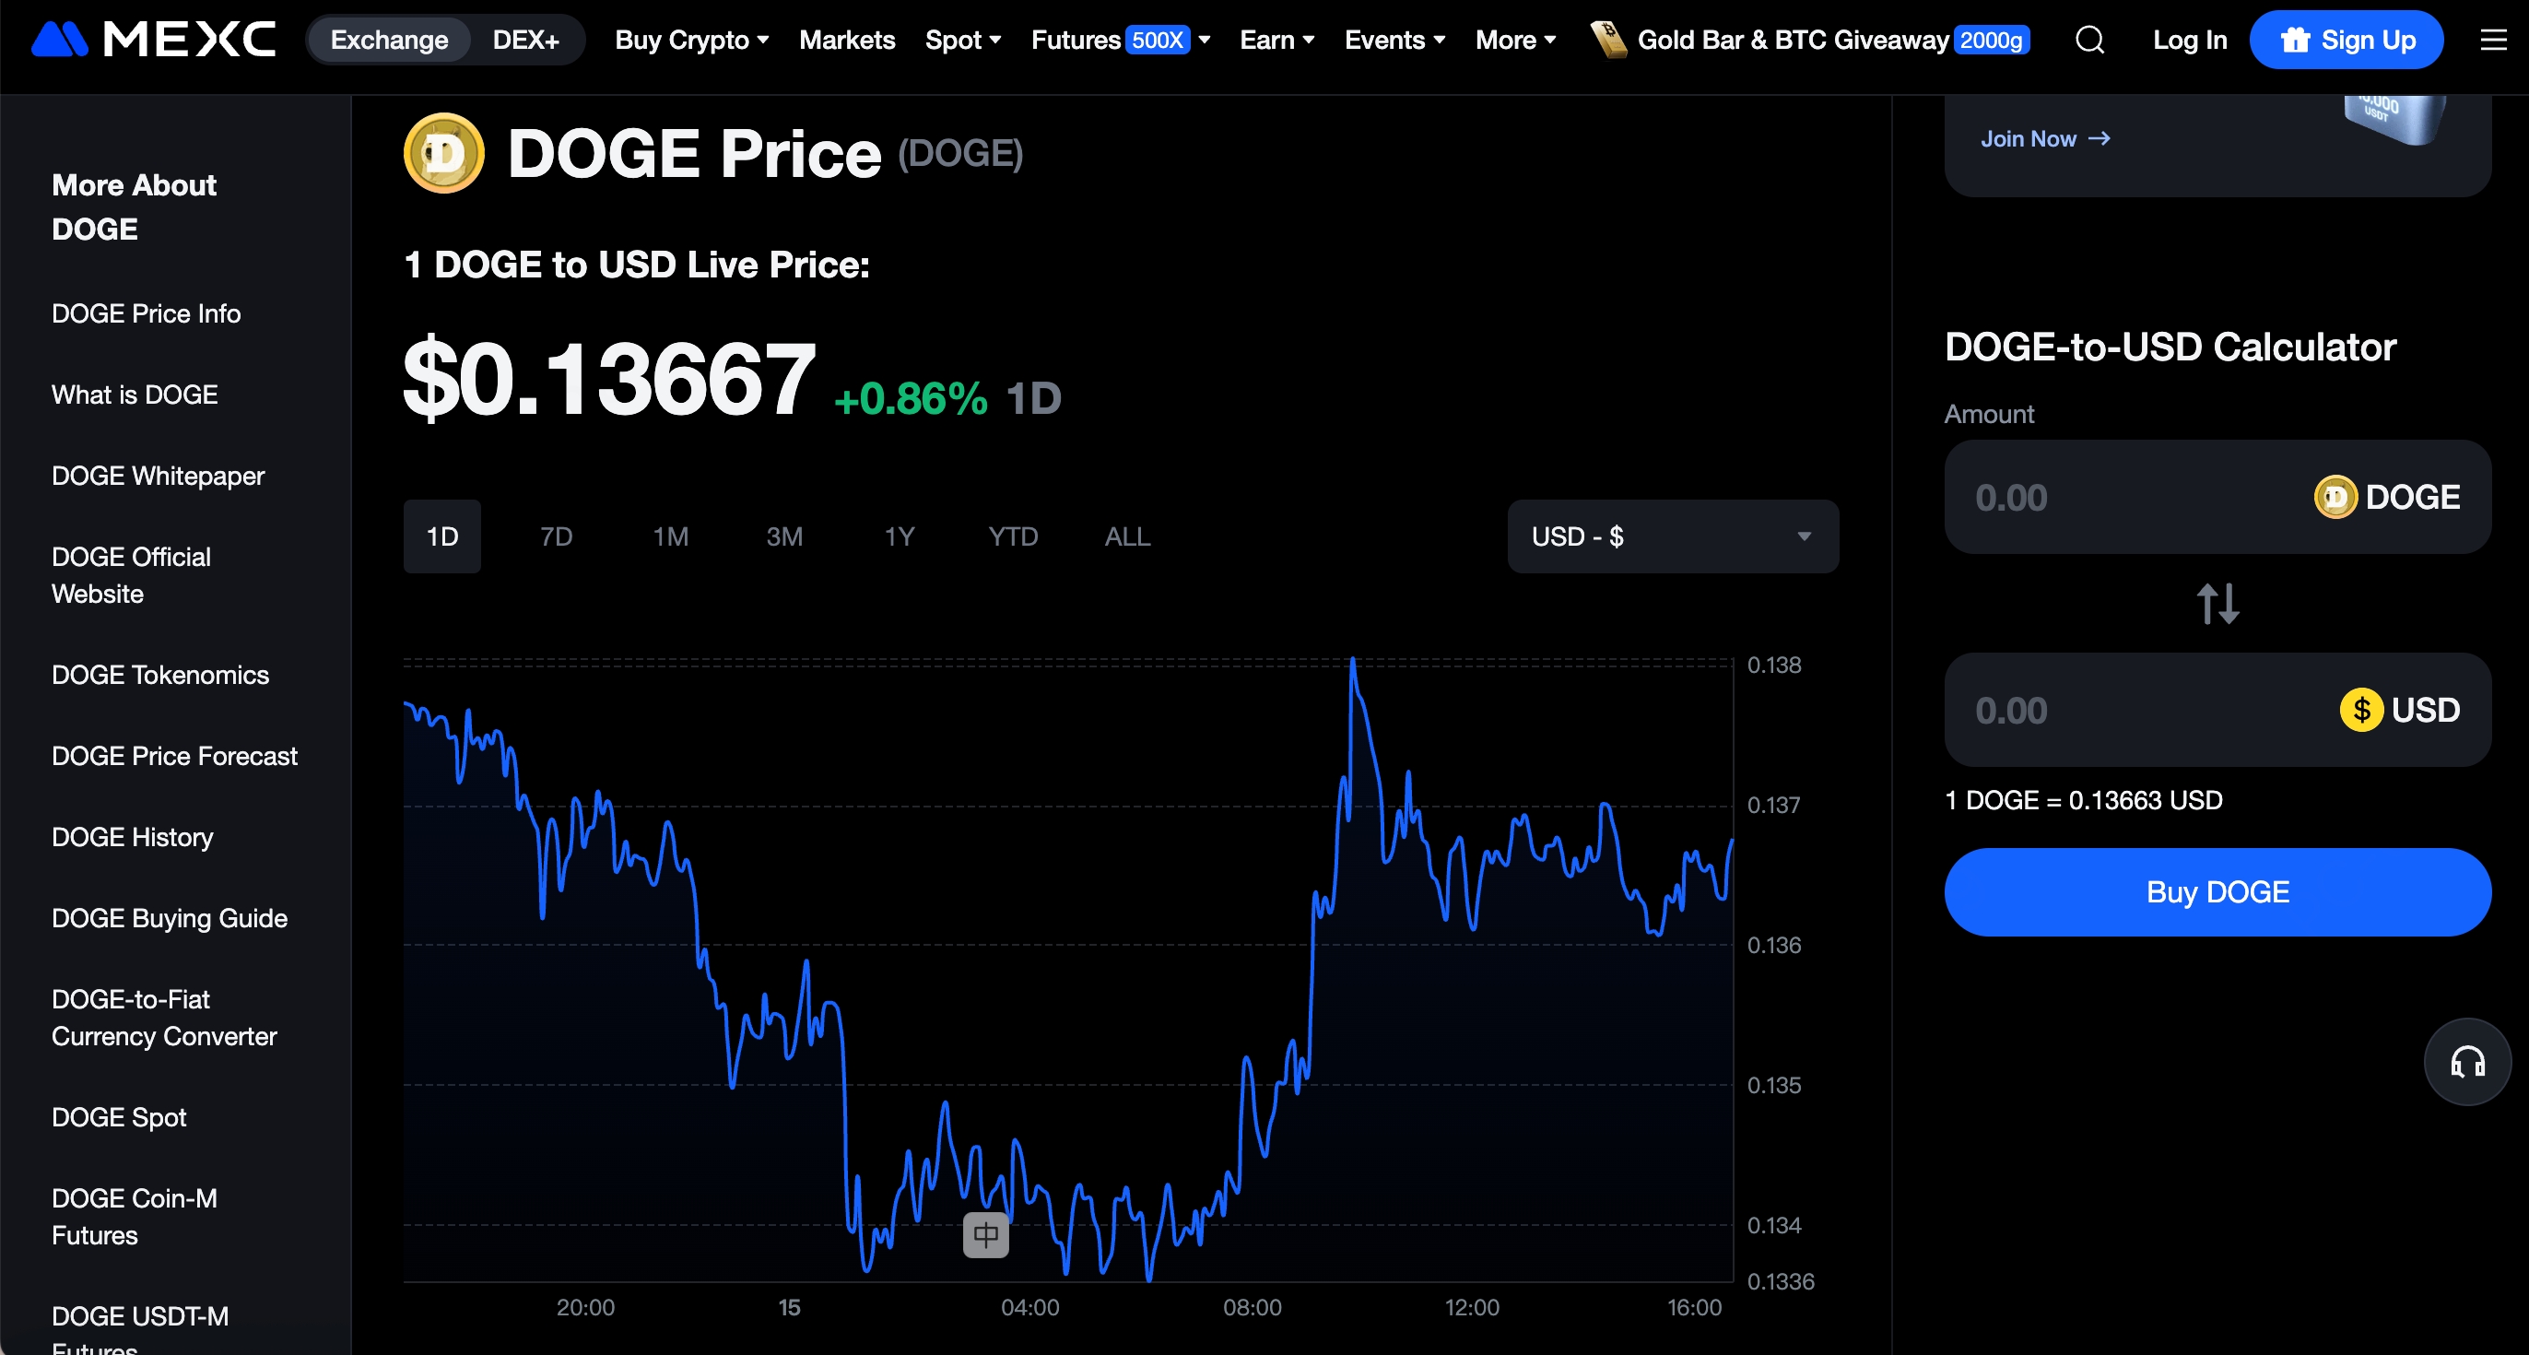The width and height of the screenshot is (2529, 1355).
Task: Open the DOGE Price Forecast link
Action: click(x=174, y=756)
